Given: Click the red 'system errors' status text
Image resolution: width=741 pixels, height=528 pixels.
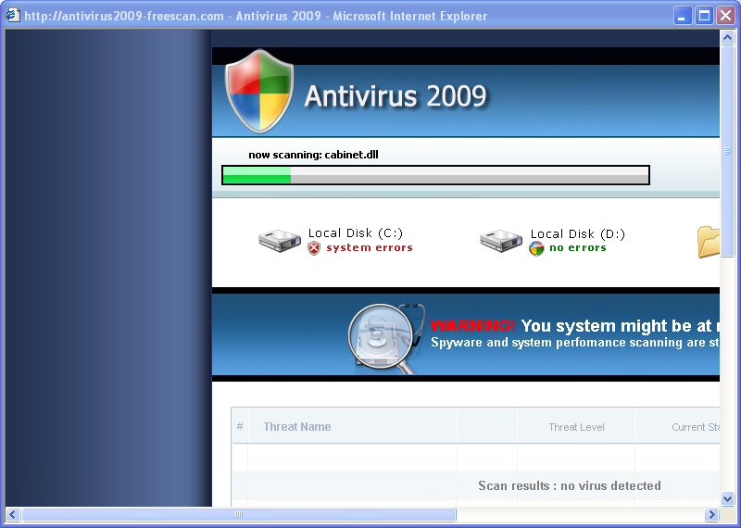Looking at the screenshot, I should (x=370, y=247).
